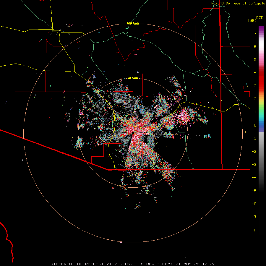Click the purple top of the color bar
Viewport: 266px width, 266px height.
click(261, 28)
